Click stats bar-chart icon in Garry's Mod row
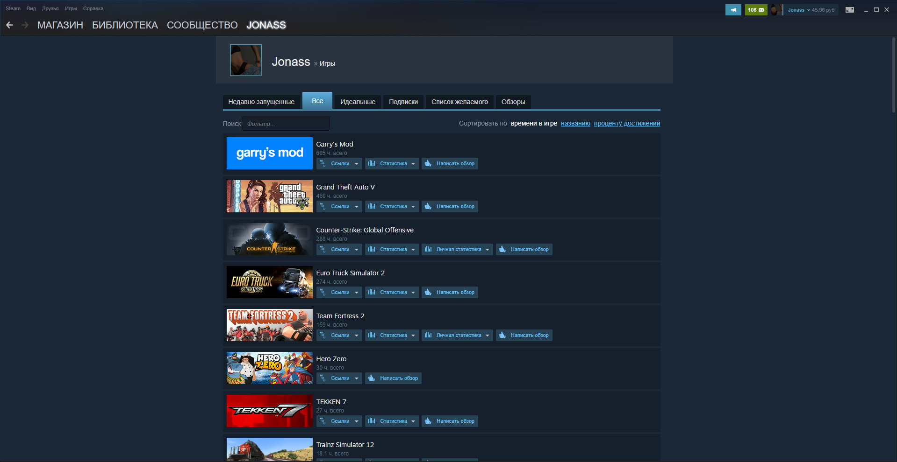 tap(372, 163)
